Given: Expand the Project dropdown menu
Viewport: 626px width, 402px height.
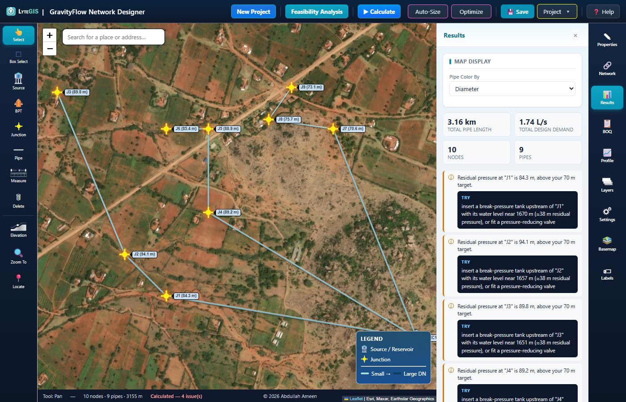Looking at the screenshot, I should 557,12.
